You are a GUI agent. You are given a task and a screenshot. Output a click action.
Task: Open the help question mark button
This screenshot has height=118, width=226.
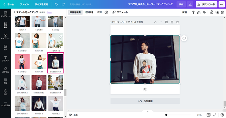tap(222, 115)
